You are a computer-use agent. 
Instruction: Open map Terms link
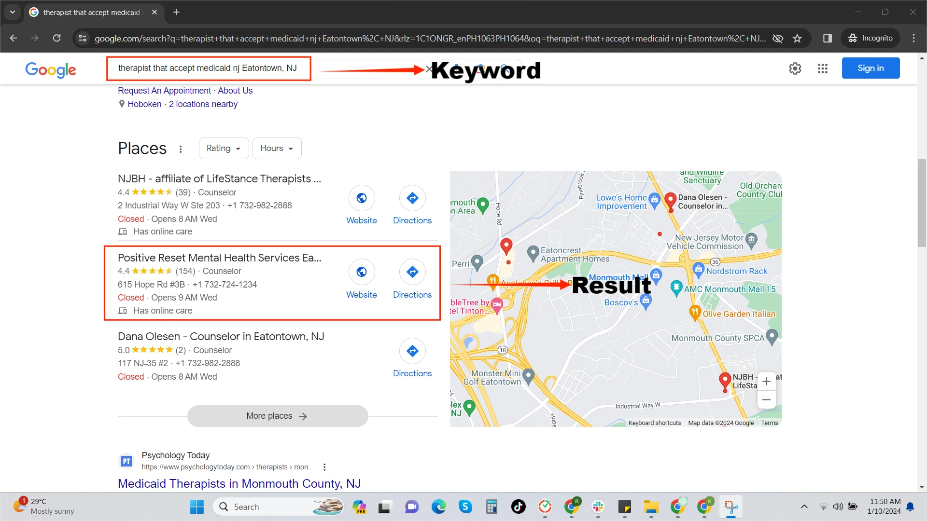point(770,423)
